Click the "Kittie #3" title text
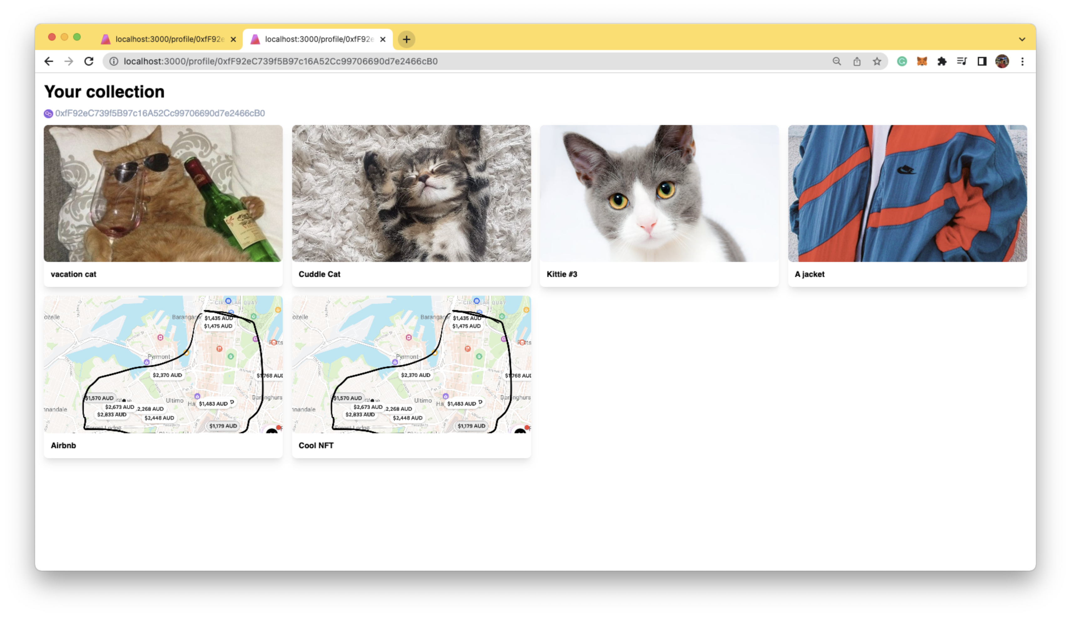This screenshot has height=617, width=1071. click(562, 274)
